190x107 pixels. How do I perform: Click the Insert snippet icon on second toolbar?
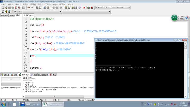click(3, 12)
